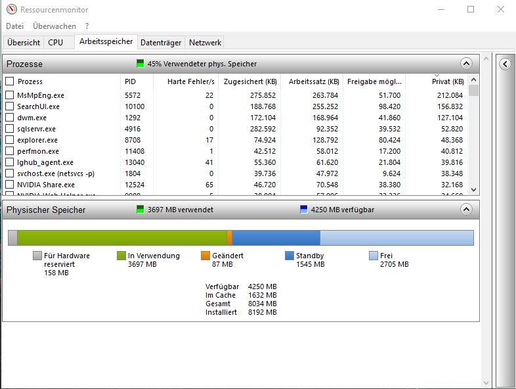Image resolution: width=516 pixels, height=389 pixels.
Task: Click the green in-use segment of memory bar
Action: coord(122,238)
